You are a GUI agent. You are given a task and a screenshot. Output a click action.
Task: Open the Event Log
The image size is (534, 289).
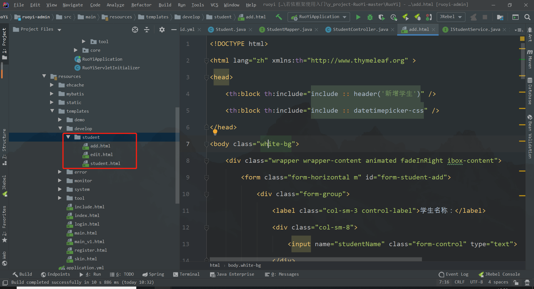[454, 274]
